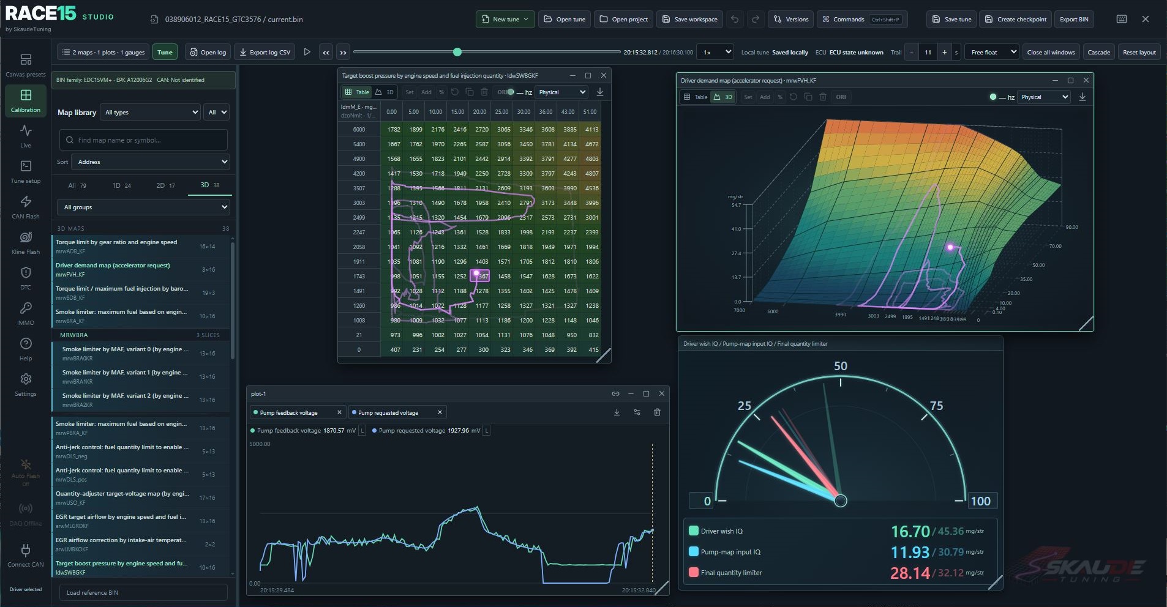Toggle ORI switch in Target boost pressure window
This screenshot has width=1167, height=607.
point(506,92)
